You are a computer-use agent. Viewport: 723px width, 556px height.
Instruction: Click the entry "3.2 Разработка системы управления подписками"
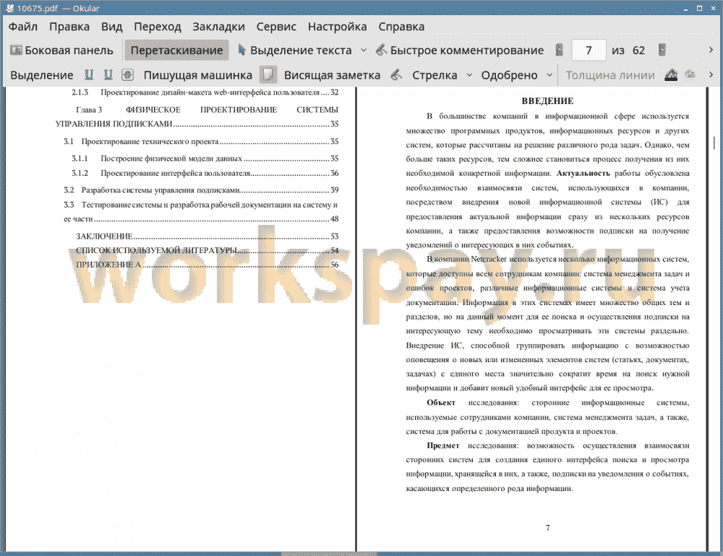coord(201,190)
